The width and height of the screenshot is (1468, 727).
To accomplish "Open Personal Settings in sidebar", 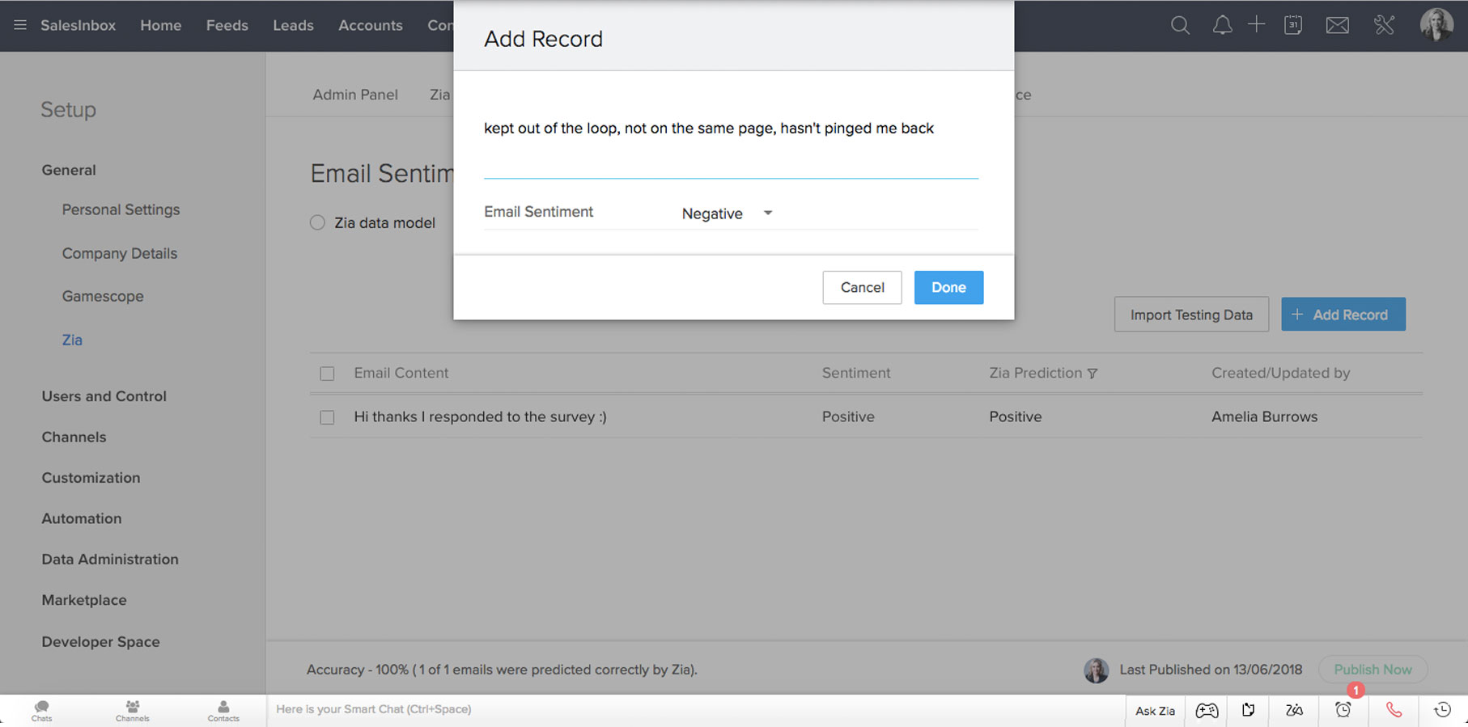I will (x=121, y=209).
